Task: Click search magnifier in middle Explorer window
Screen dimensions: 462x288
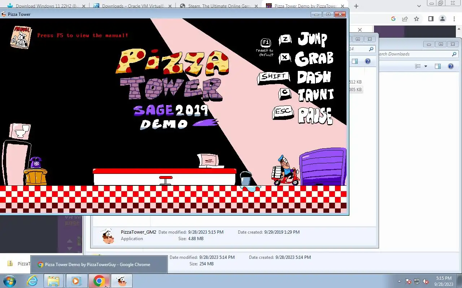Action: (371, 49)
